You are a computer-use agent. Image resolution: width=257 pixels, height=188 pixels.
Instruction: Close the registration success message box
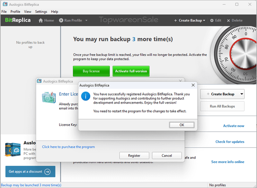tap(193, 85)
